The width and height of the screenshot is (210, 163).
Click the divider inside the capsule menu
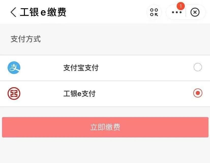coord(186,12)
